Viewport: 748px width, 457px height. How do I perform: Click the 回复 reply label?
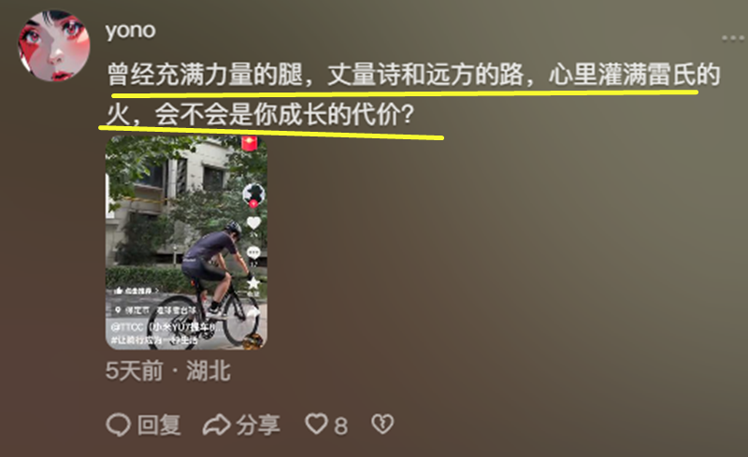(159, 424)
